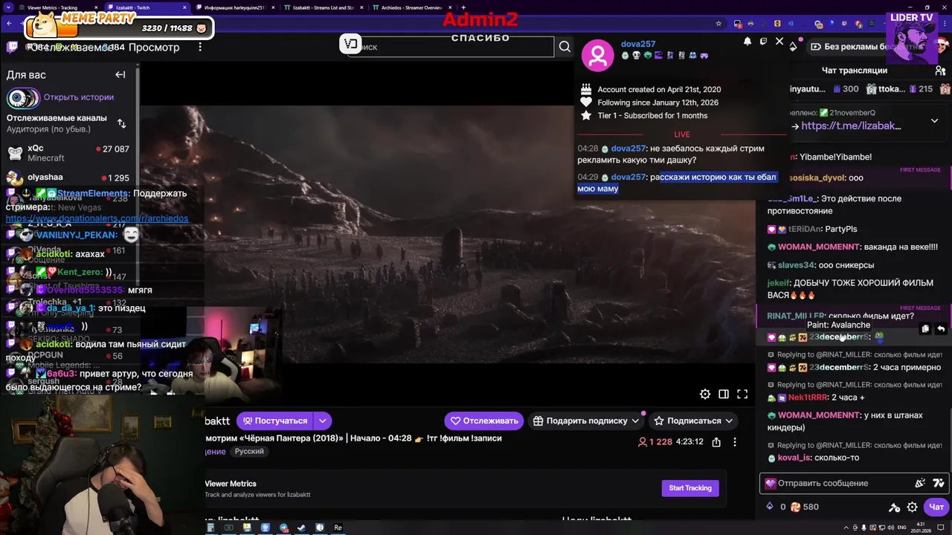This screenshot has width=952, height=535.
Task: Open dova257 profile name link
Action: tap(638, 44)
